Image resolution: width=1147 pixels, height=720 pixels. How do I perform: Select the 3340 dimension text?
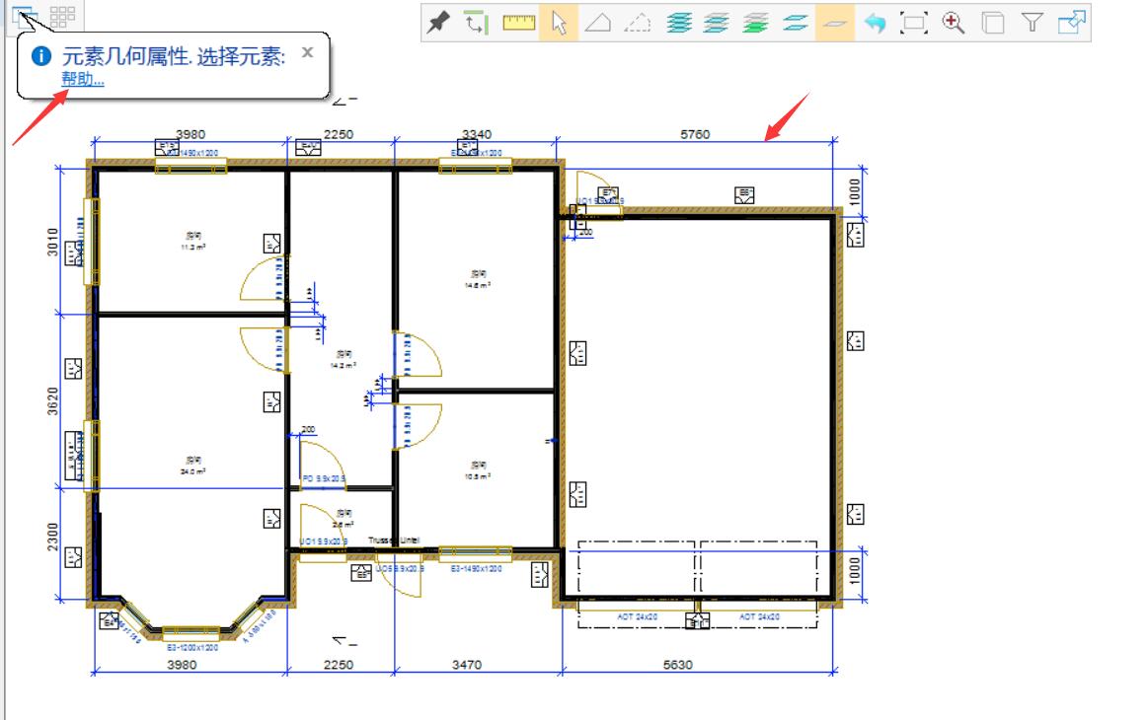coord(476,134)
